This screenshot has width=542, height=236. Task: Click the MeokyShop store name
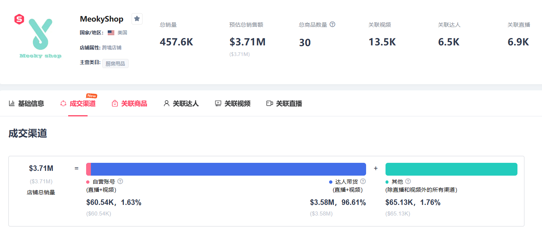click(x=102, y=19)
